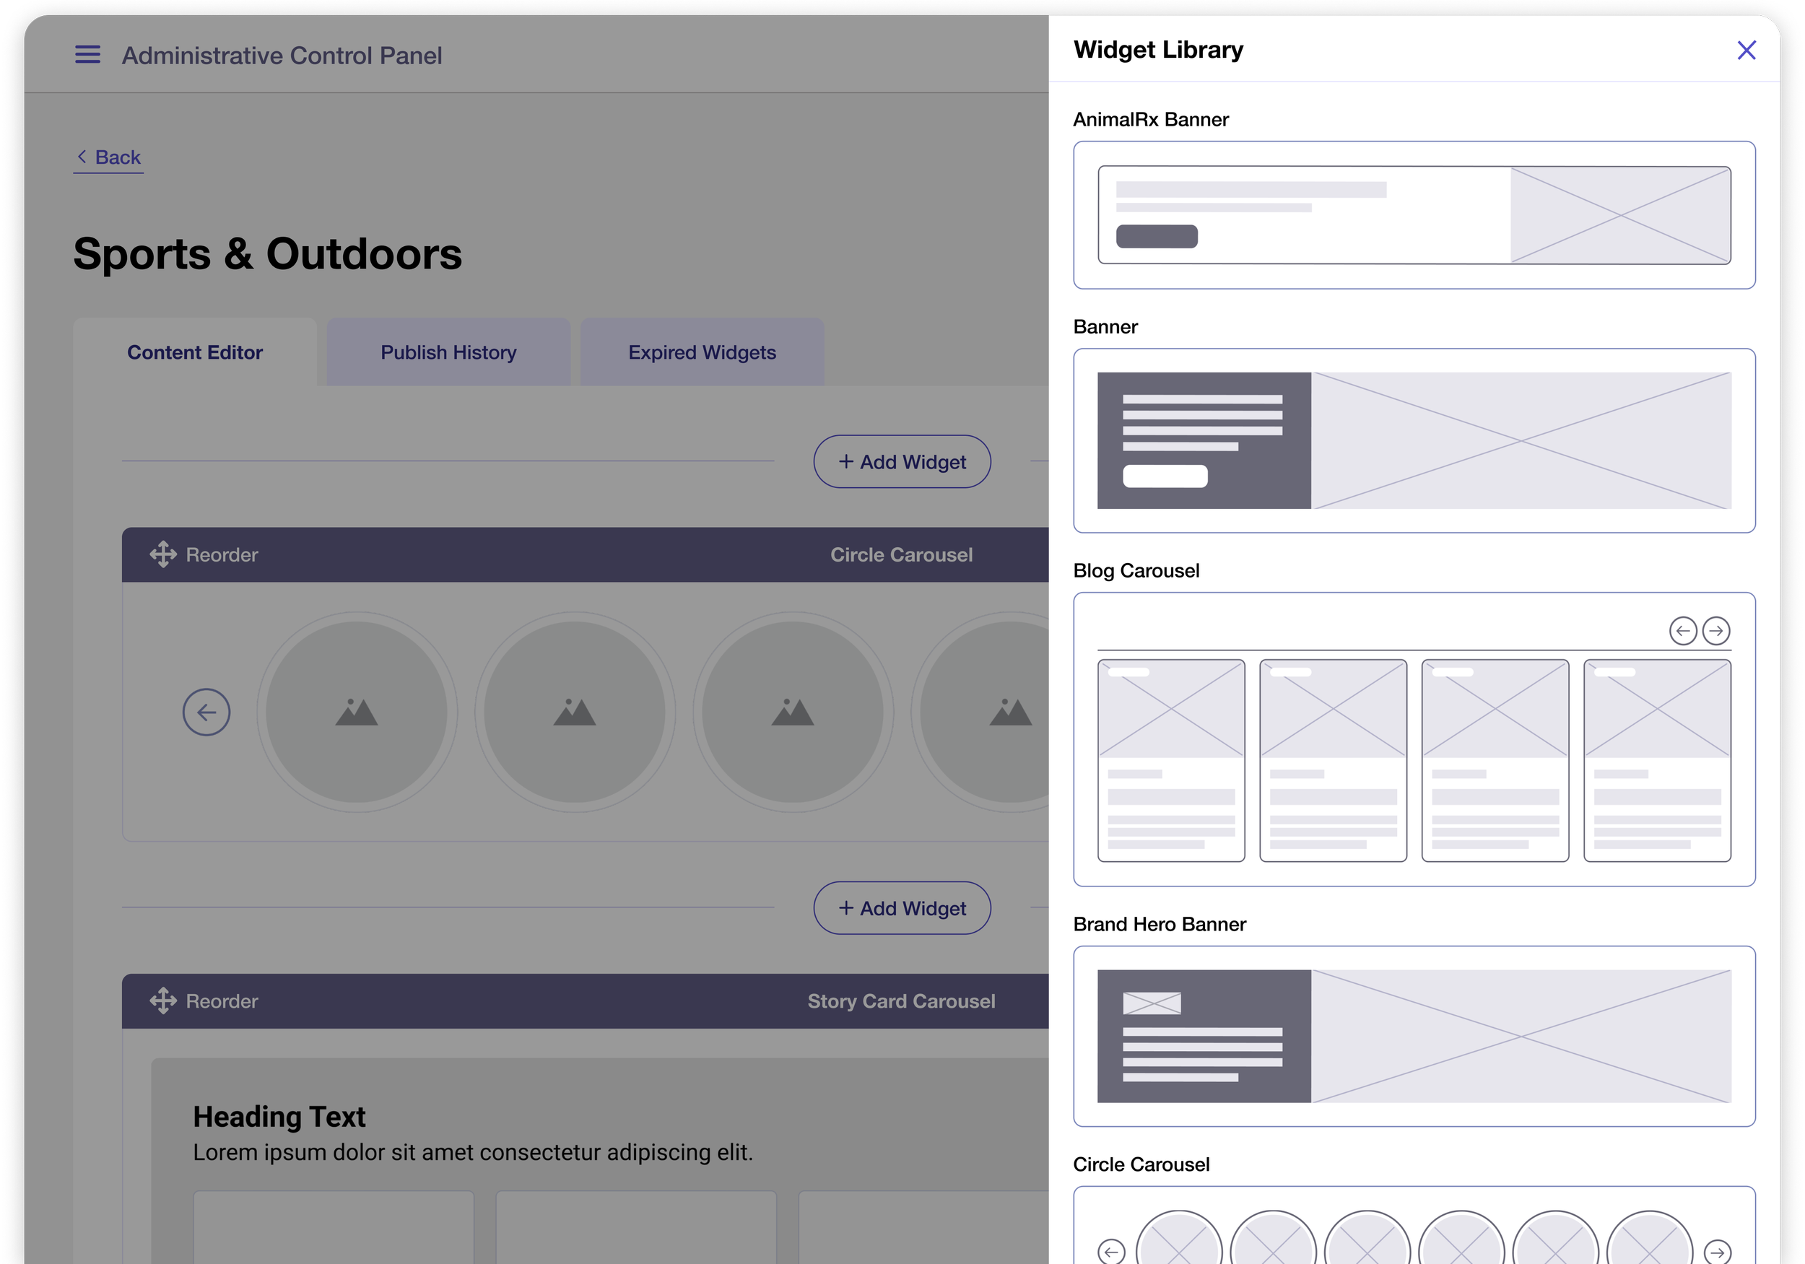
Task: Grab Reorder handle on Story Card Carousel
Action: [x=163, y=1001]
